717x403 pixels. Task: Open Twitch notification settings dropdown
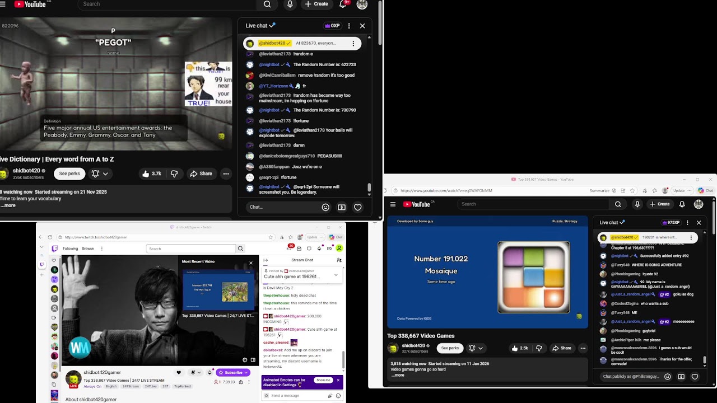click(x=195, y=372)
